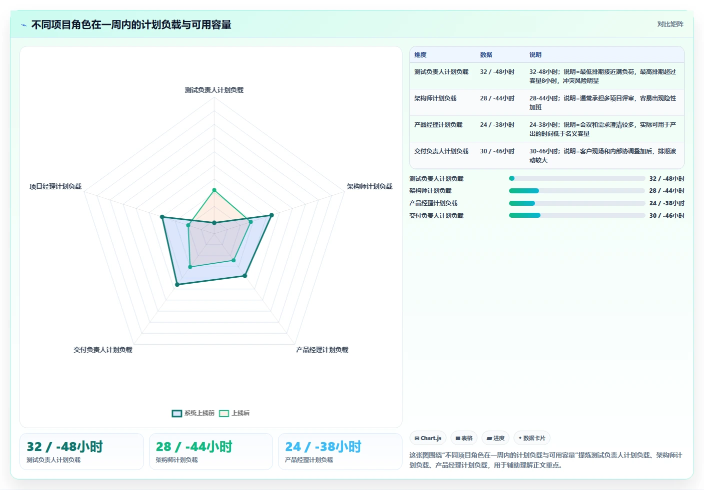
Task: Click the 数据卡片 tag
Action: (532, 438)
